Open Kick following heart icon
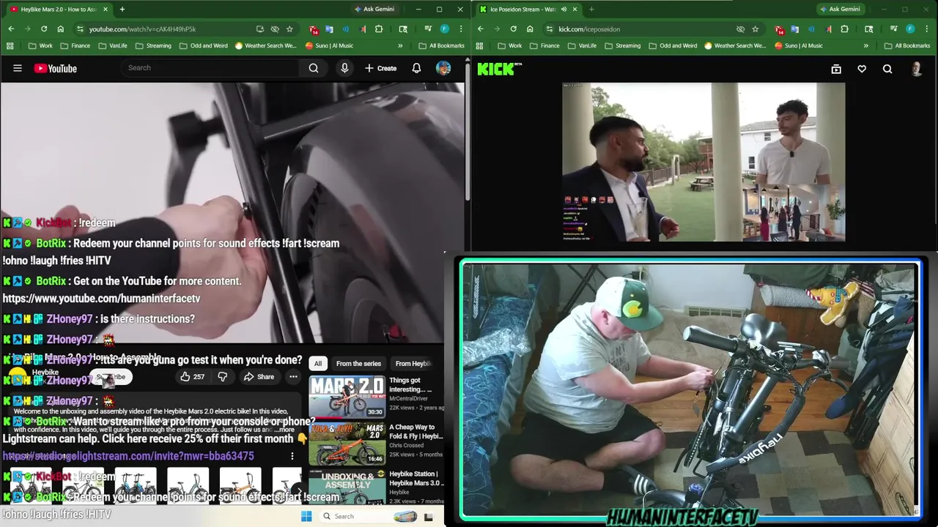 tap(862, 69)
